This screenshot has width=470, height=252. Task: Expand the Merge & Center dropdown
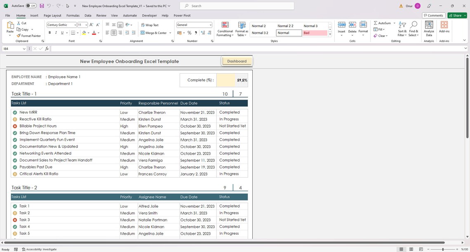[170, 33]
